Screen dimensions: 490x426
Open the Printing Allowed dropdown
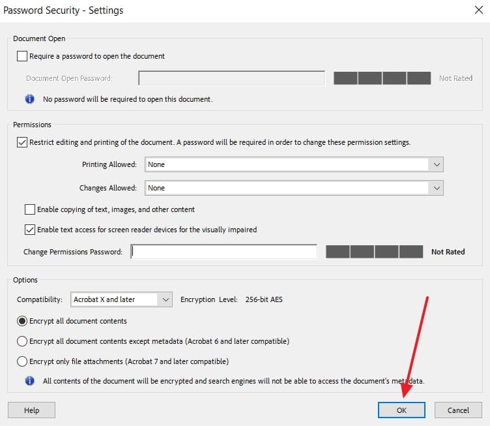(294, 164)
